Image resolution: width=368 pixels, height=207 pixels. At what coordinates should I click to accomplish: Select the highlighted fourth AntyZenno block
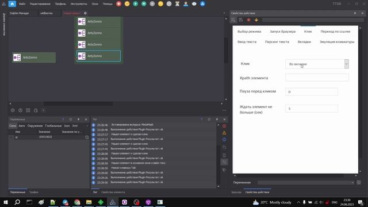coord(98,56)
